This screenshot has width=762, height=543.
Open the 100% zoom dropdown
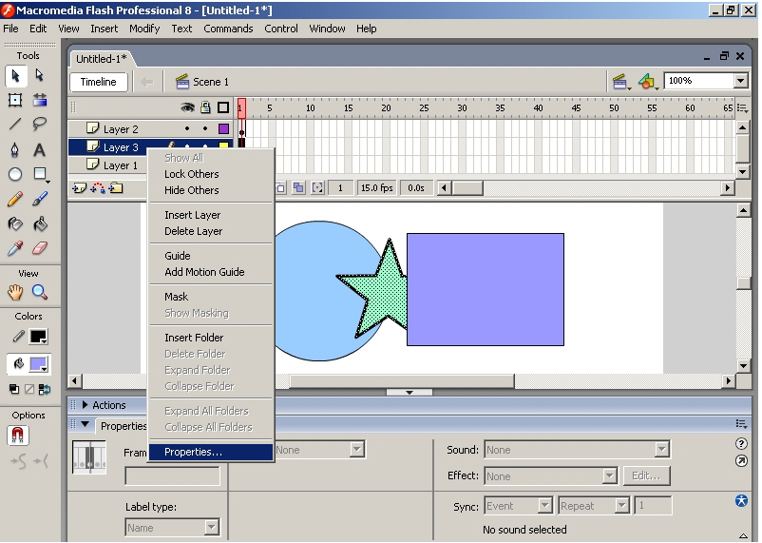tap(740, 81)
